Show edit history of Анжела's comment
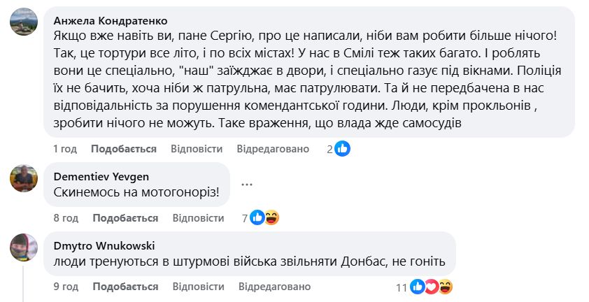 click(273, 149)
